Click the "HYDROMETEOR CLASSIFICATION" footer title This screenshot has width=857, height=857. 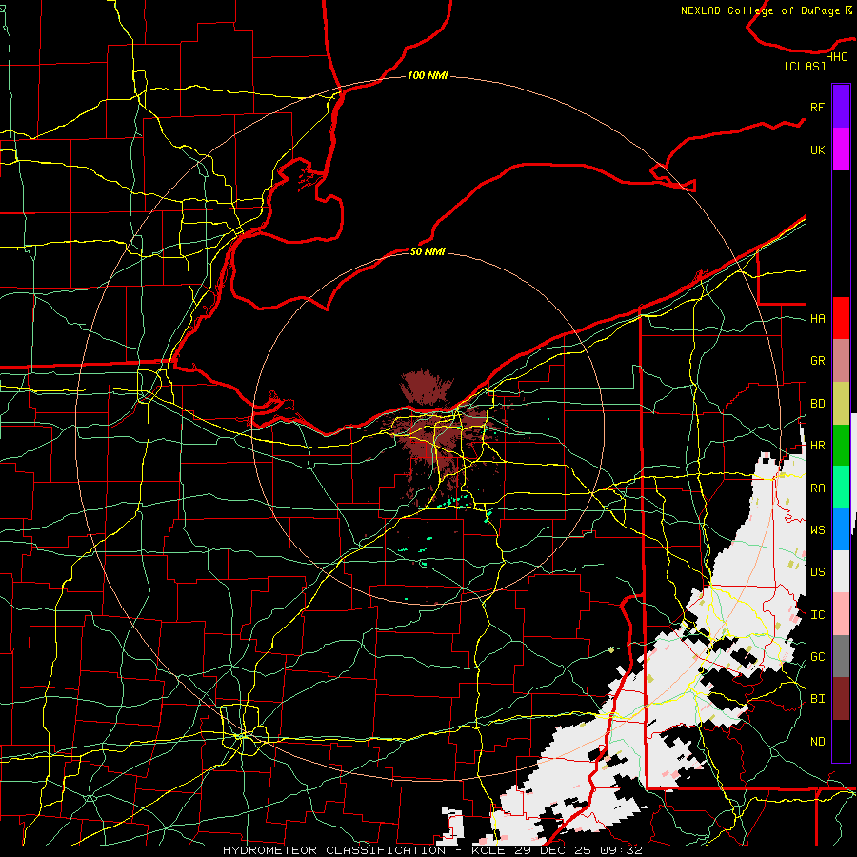[334, 850]
